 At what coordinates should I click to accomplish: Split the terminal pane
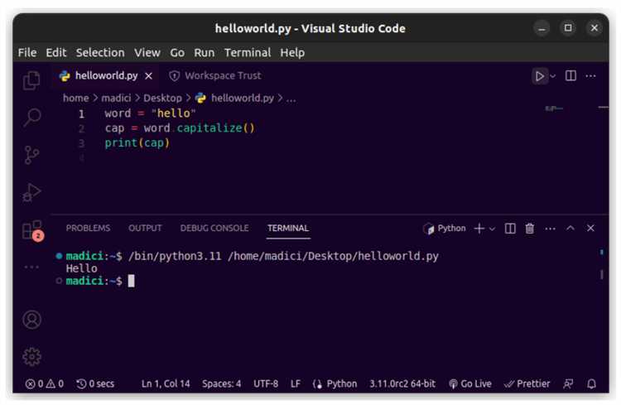(510, 229)
